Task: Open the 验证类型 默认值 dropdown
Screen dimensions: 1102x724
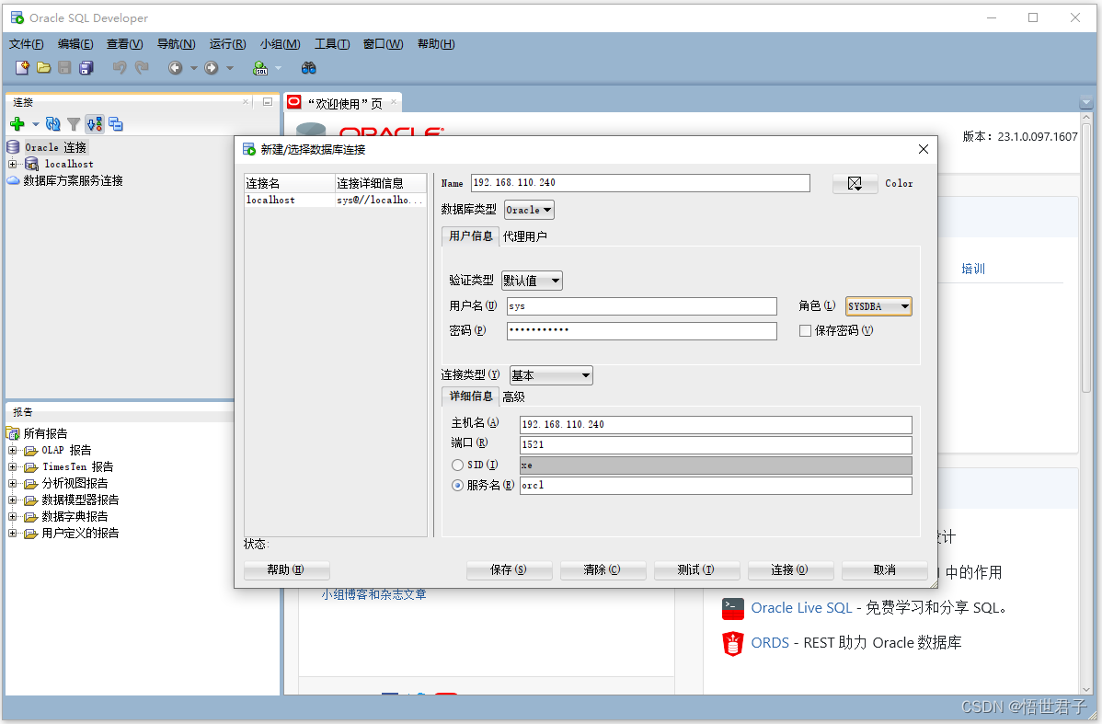Action: point(532,281)
